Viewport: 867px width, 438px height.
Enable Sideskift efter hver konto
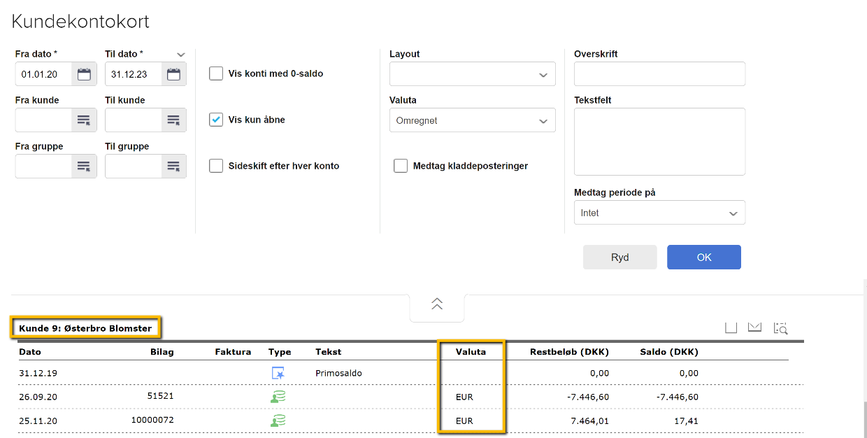click(x=216, y=166)
